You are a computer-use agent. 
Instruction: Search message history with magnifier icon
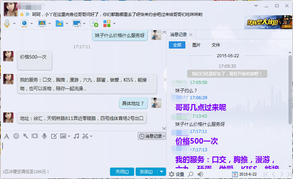(191, 174)
